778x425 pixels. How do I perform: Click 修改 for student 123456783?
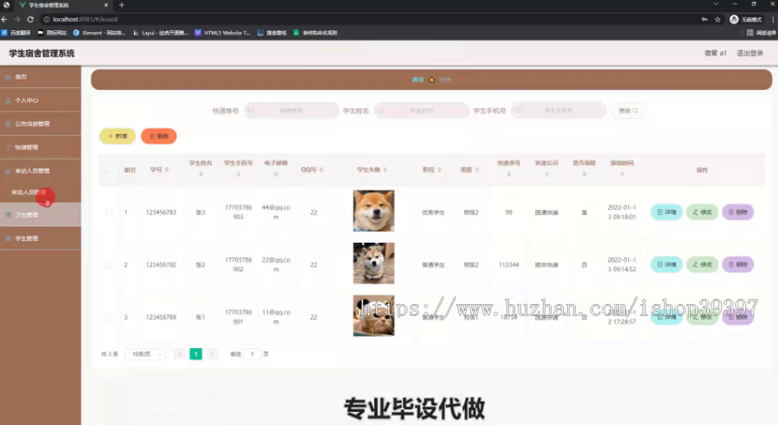tap(702, 212)
